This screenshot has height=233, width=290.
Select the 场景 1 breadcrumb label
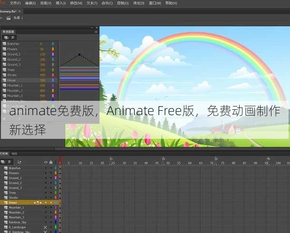click(18, 18)
